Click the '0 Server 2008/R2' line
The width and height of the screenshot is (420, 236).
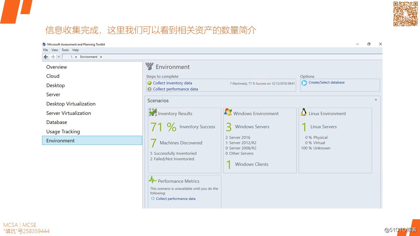241,148
